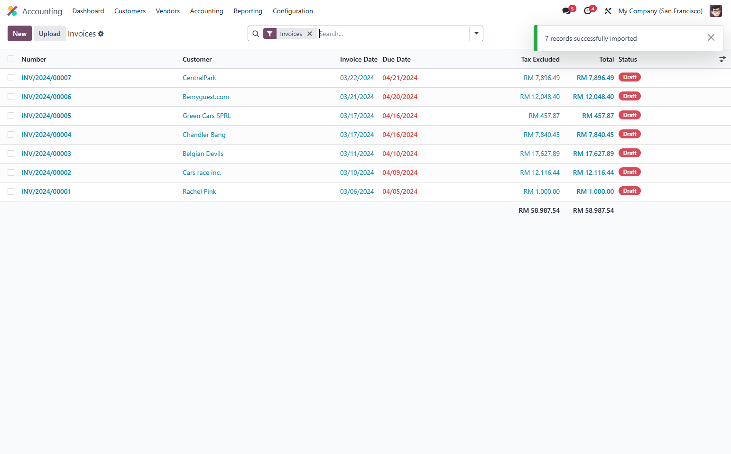The width and height of the screenshot is (731, 454).
Task: Select checkbox for INV/2024/00002
Action: pyautogui.click(x=11, y=173)
